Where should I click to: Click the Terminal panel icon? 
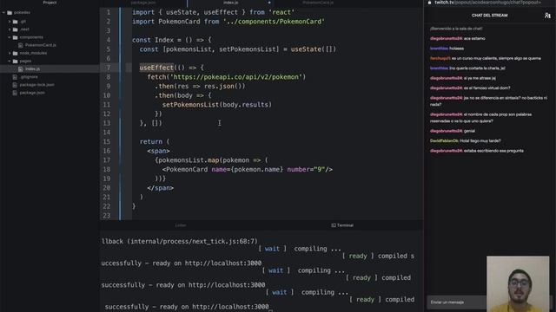click(334, 225)
